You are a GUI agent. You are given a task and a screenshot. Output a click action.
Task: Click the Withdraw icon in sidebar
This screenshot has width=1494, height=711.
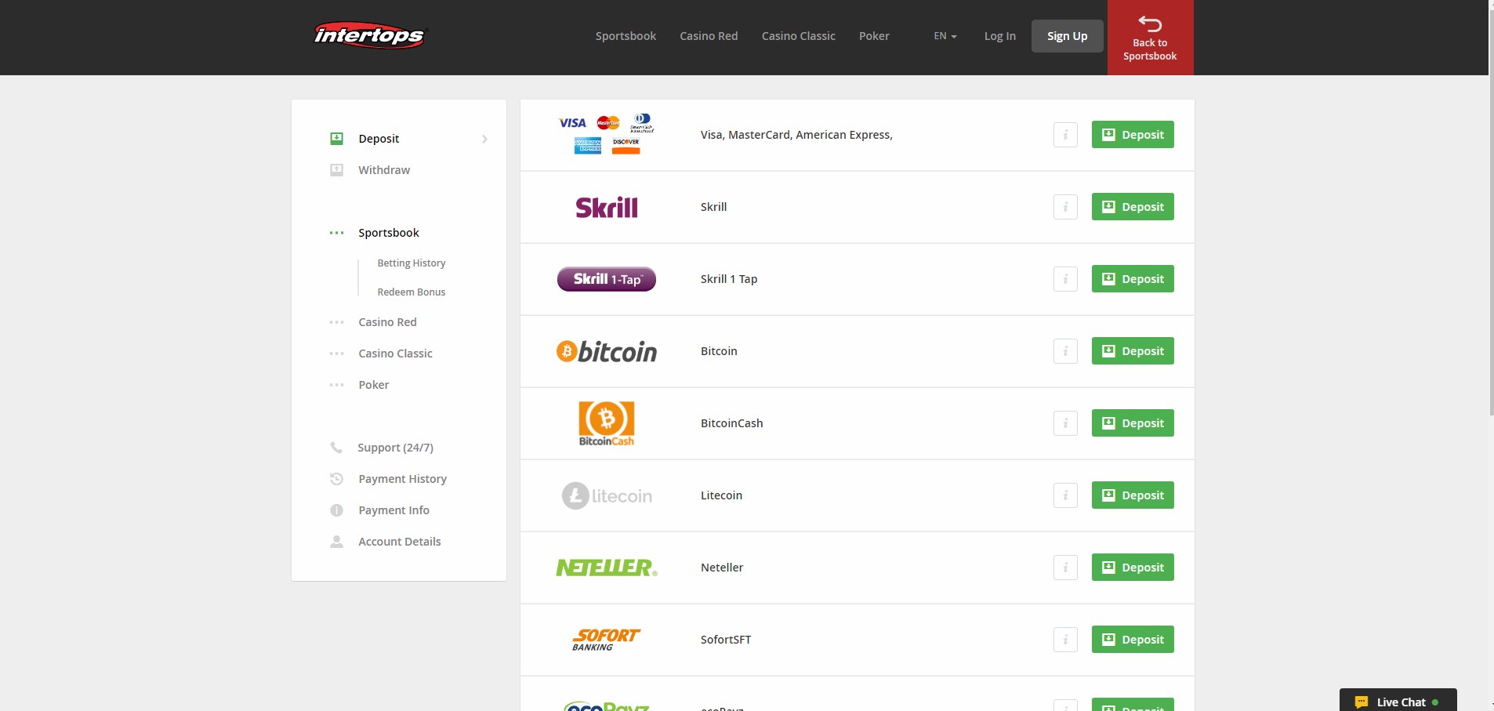coord(337,170)
